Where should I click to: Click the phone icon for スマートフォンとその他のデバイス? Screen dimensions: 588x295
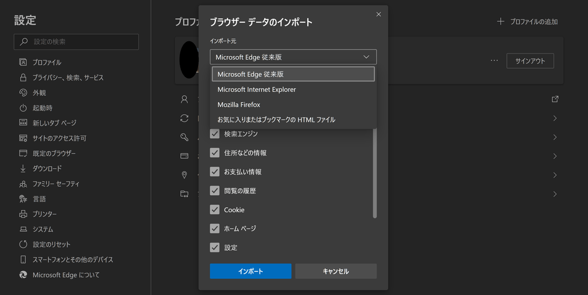click(23, 259)
